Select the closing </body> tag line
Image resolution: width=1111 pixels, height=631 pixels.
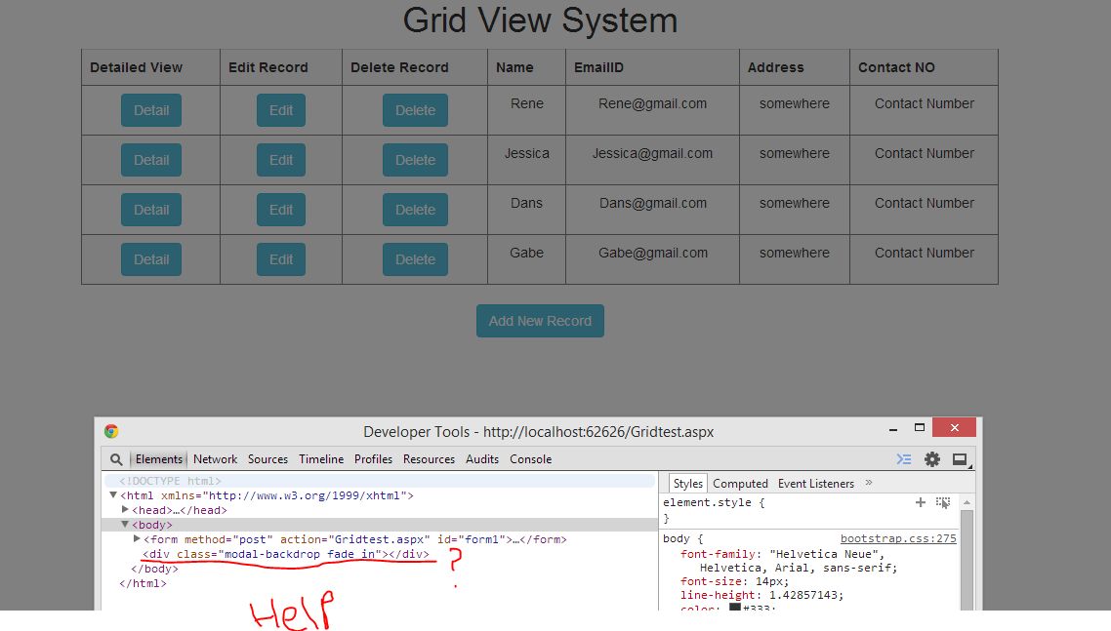pos(154,569)
